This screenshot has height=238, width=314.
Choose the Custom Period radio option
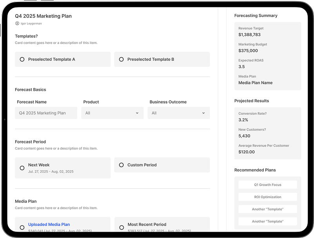121,165
